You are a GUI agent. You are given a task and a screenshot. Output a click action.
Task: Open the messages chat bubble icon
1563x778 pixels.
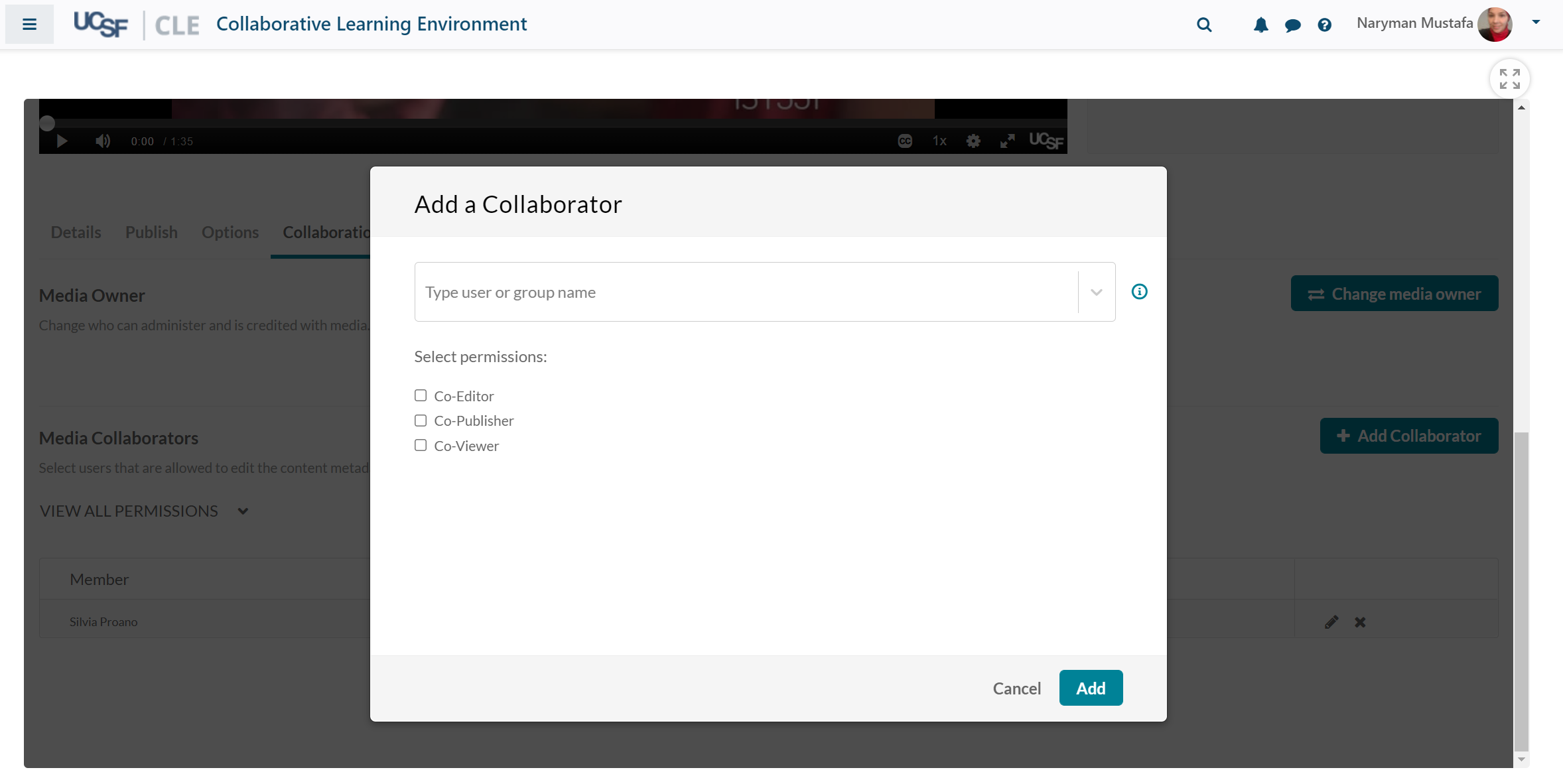coord(1292,25)
